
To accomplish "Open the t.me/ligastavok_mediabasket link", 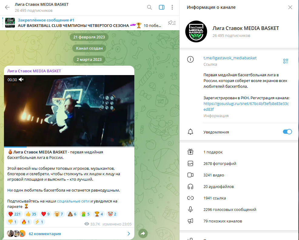I will pyautogui.click(x=230, y=58).
